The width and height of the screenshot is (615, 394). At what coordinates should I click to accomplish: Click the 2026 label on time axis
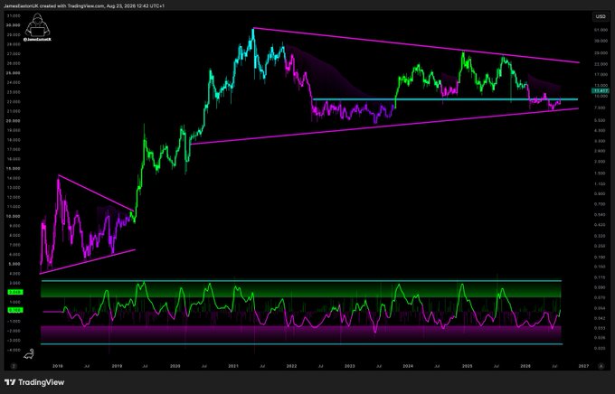click(525, 366)
